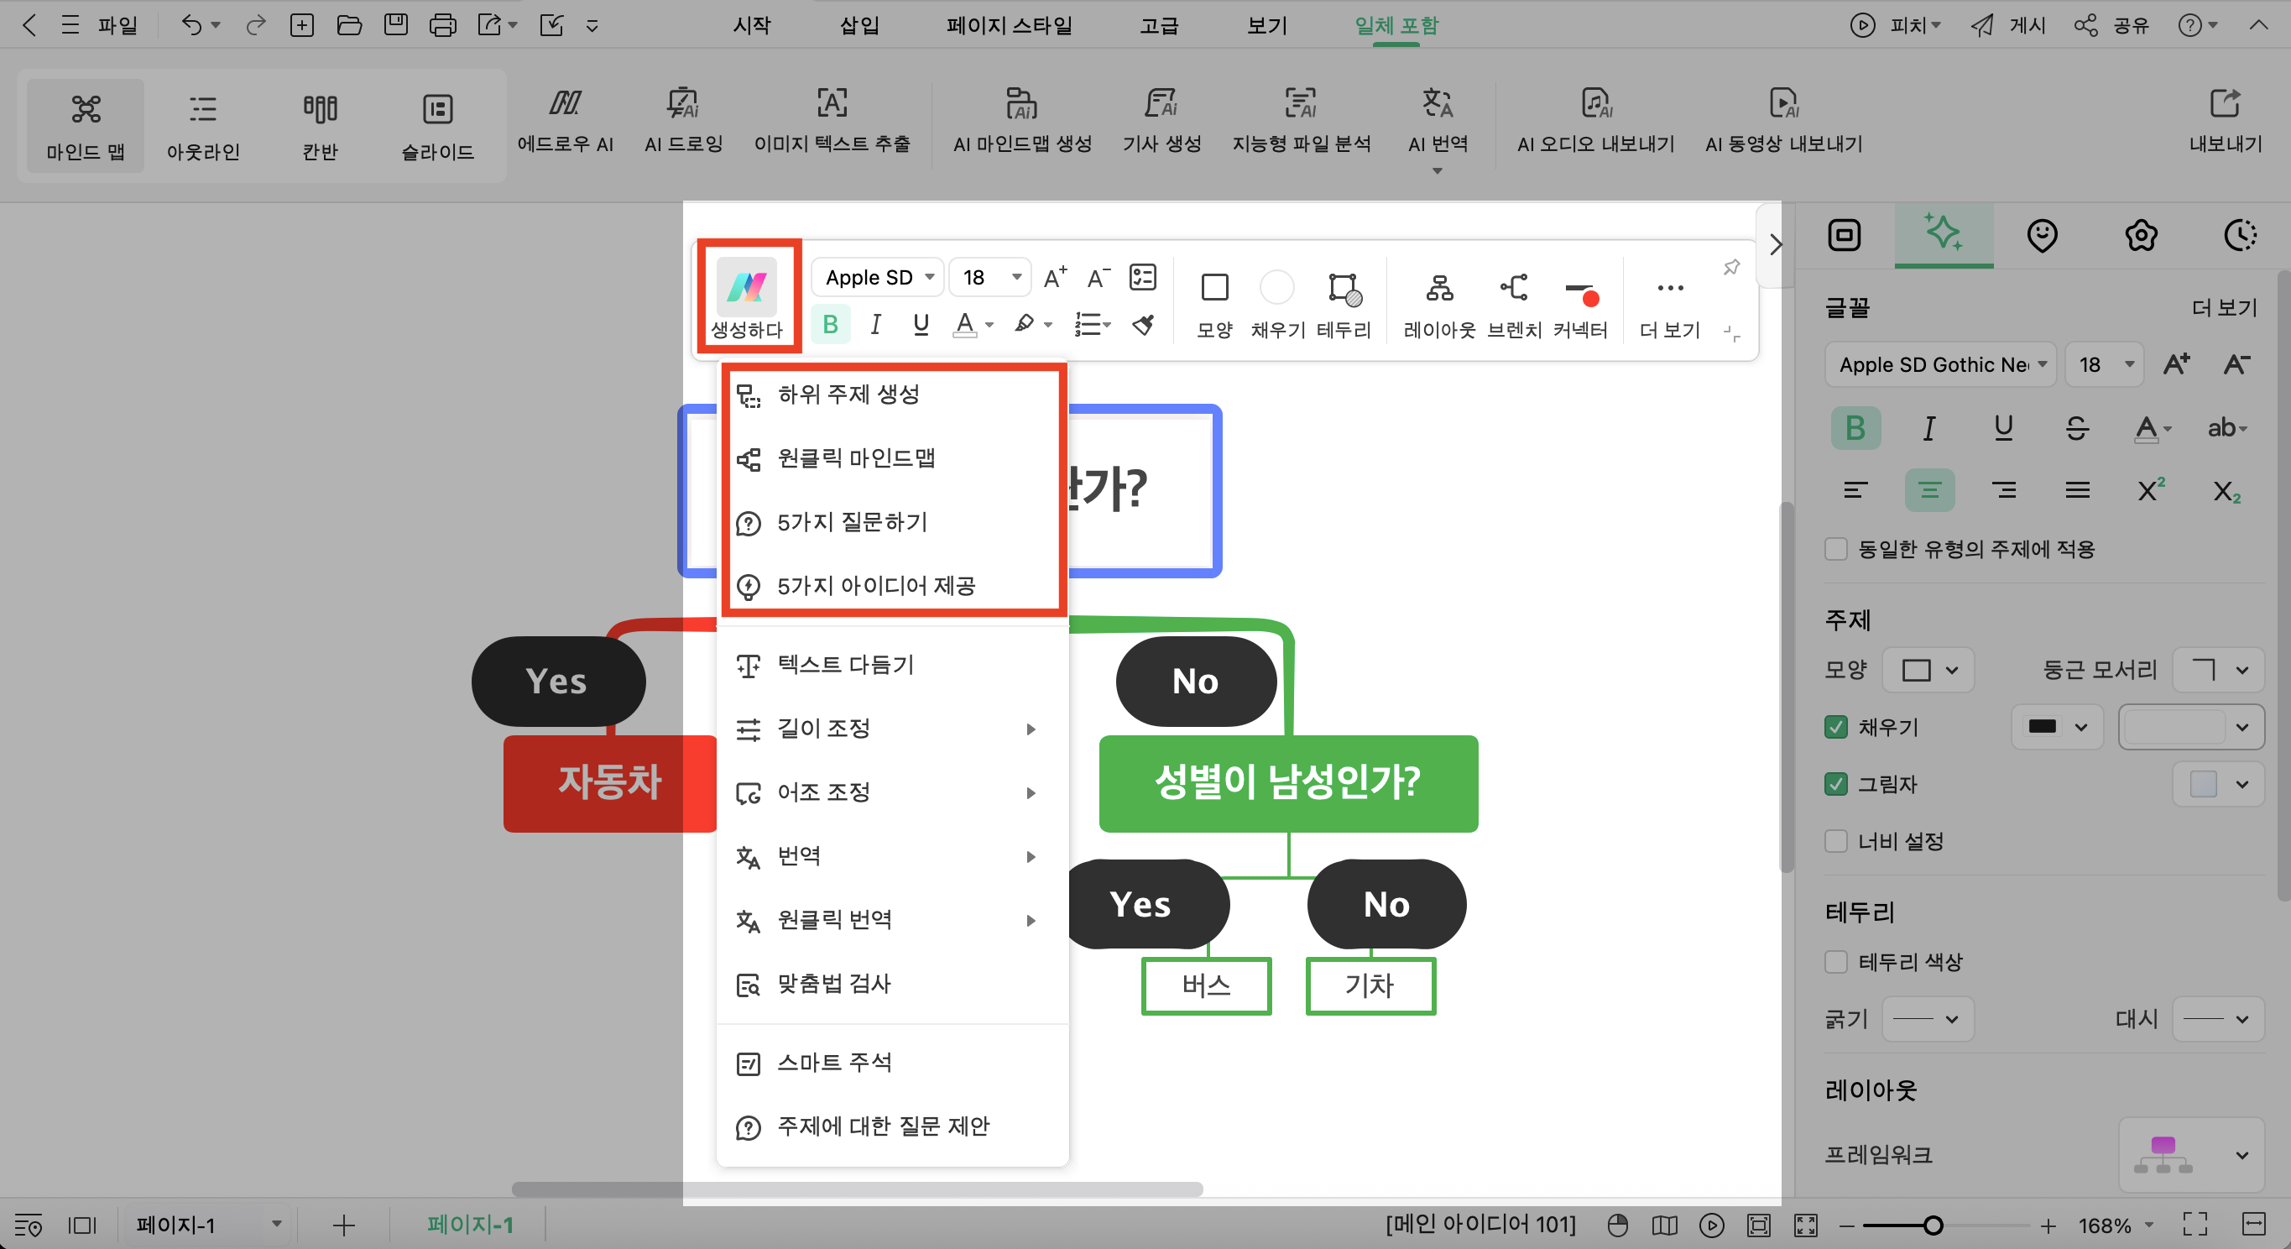2291x1249 pixels.
Task: Uncheck the 그림자 checkbox
Action: (1835, 784)
